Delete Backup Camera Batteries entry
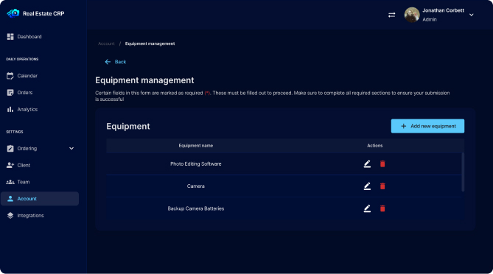Image resolution: width=493 pixels, height=274 pixels. 382,208
